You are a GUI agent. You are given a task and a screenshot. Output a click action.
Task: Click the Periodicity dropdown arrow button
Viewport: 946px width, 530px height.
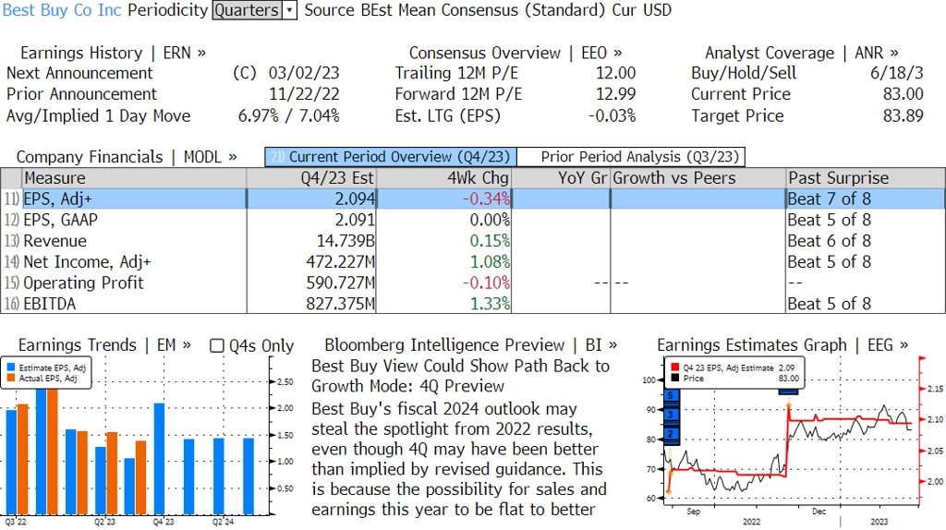click(290, 10)
